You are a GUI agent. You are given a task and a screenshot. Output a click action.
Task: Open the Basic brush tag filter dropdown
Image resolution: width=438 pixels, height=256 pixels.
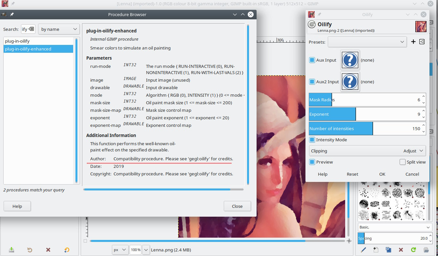pos(395,227)
